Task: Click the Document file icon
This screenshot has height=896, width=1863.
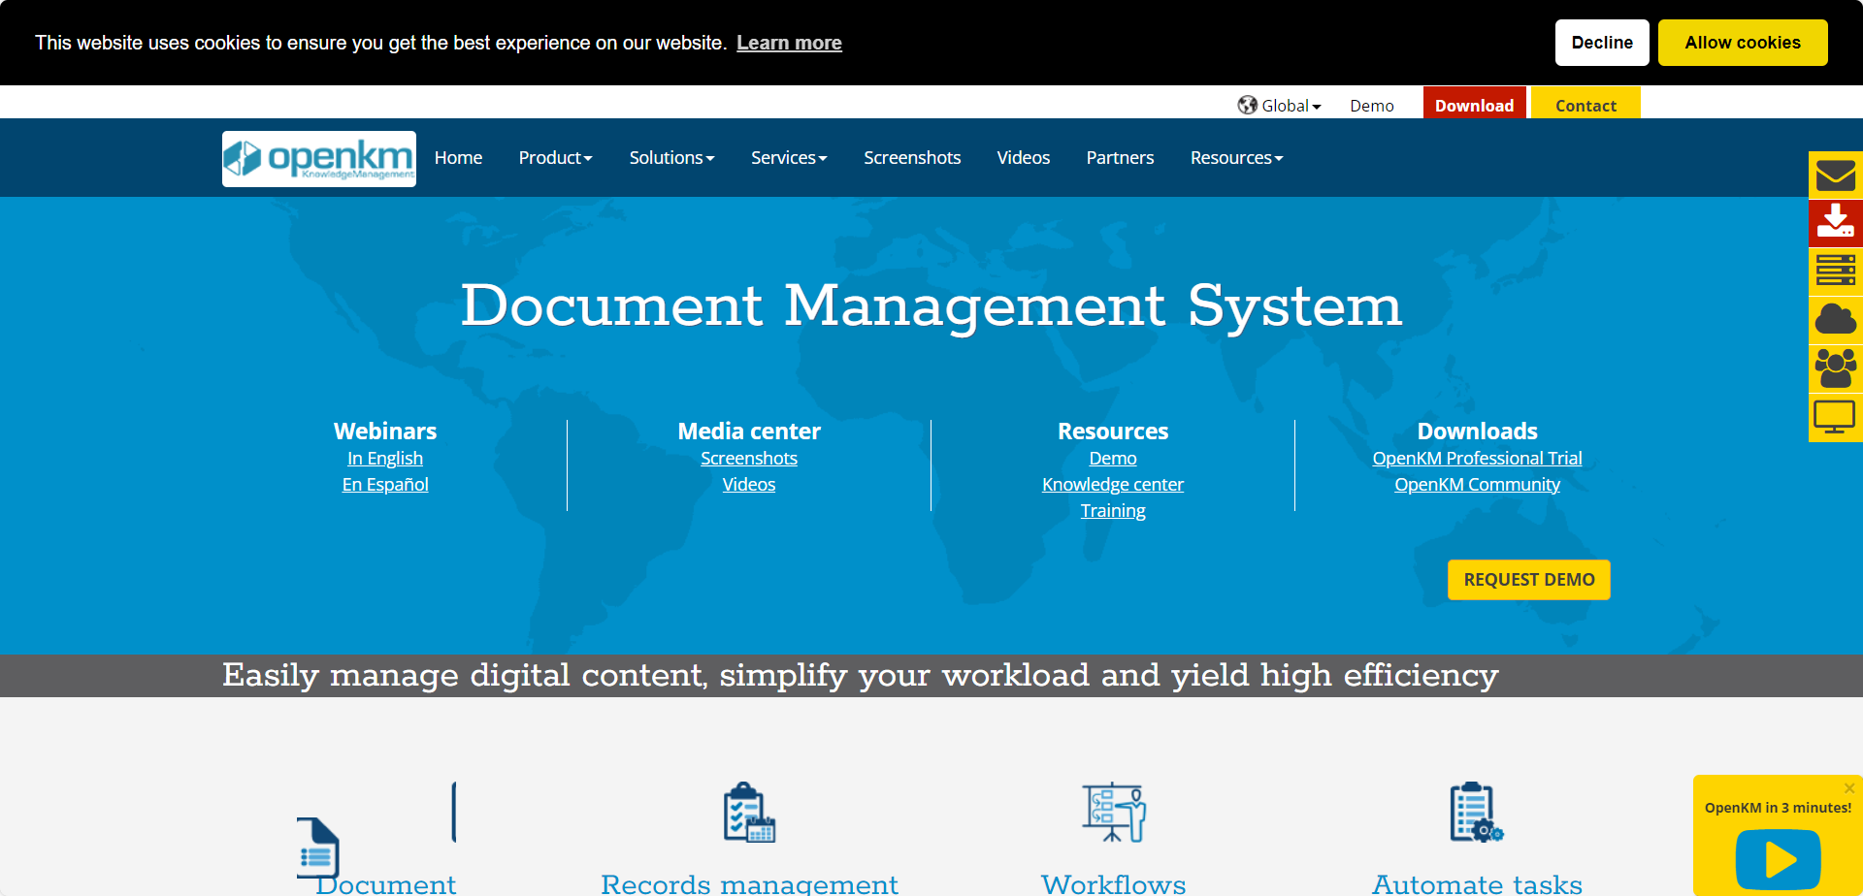Action: tap(318, 848)
